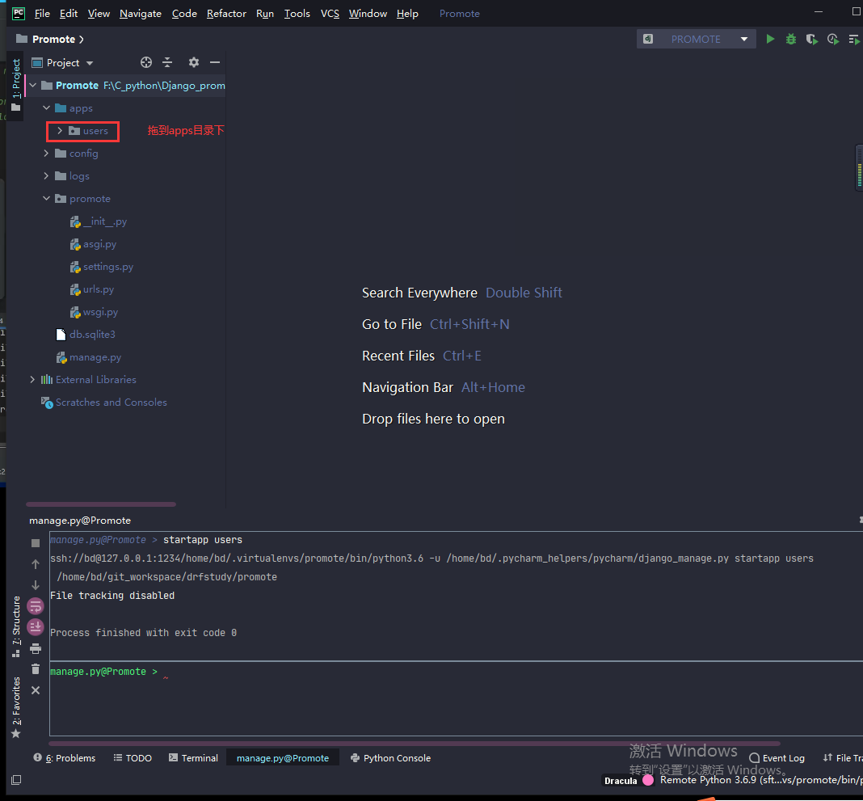Collapse the promote package folder
This screenshot has width=863, height=801.
click(x=47, y=198)
